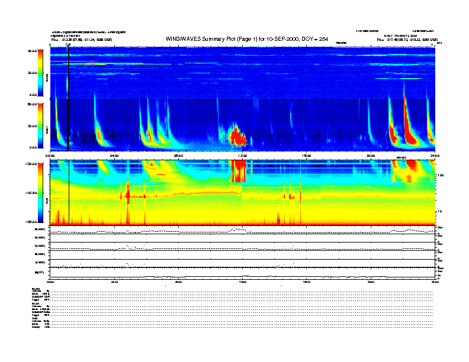Click the RAD2 spectrogram panel
Viewport: 469px width, 362px height.
243,73
